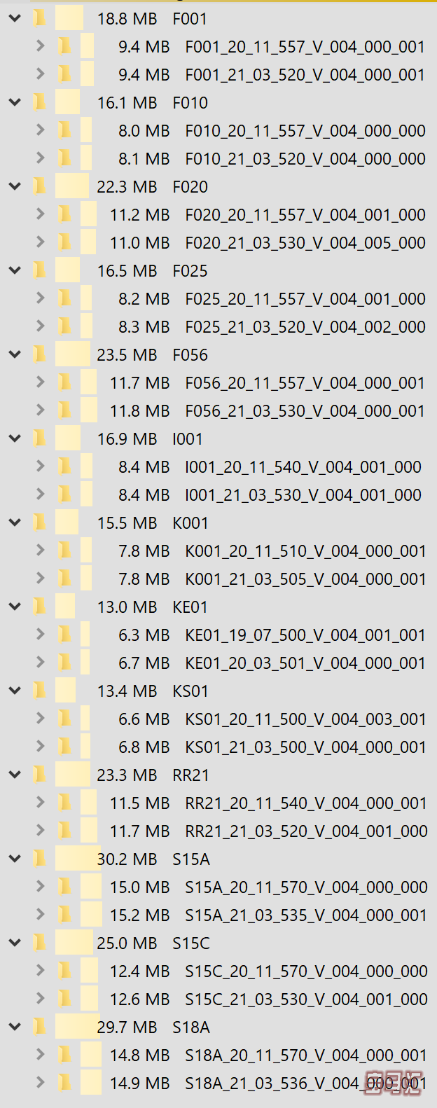
Task: Collapse the S15C folder node
Action: click(15, 943)
